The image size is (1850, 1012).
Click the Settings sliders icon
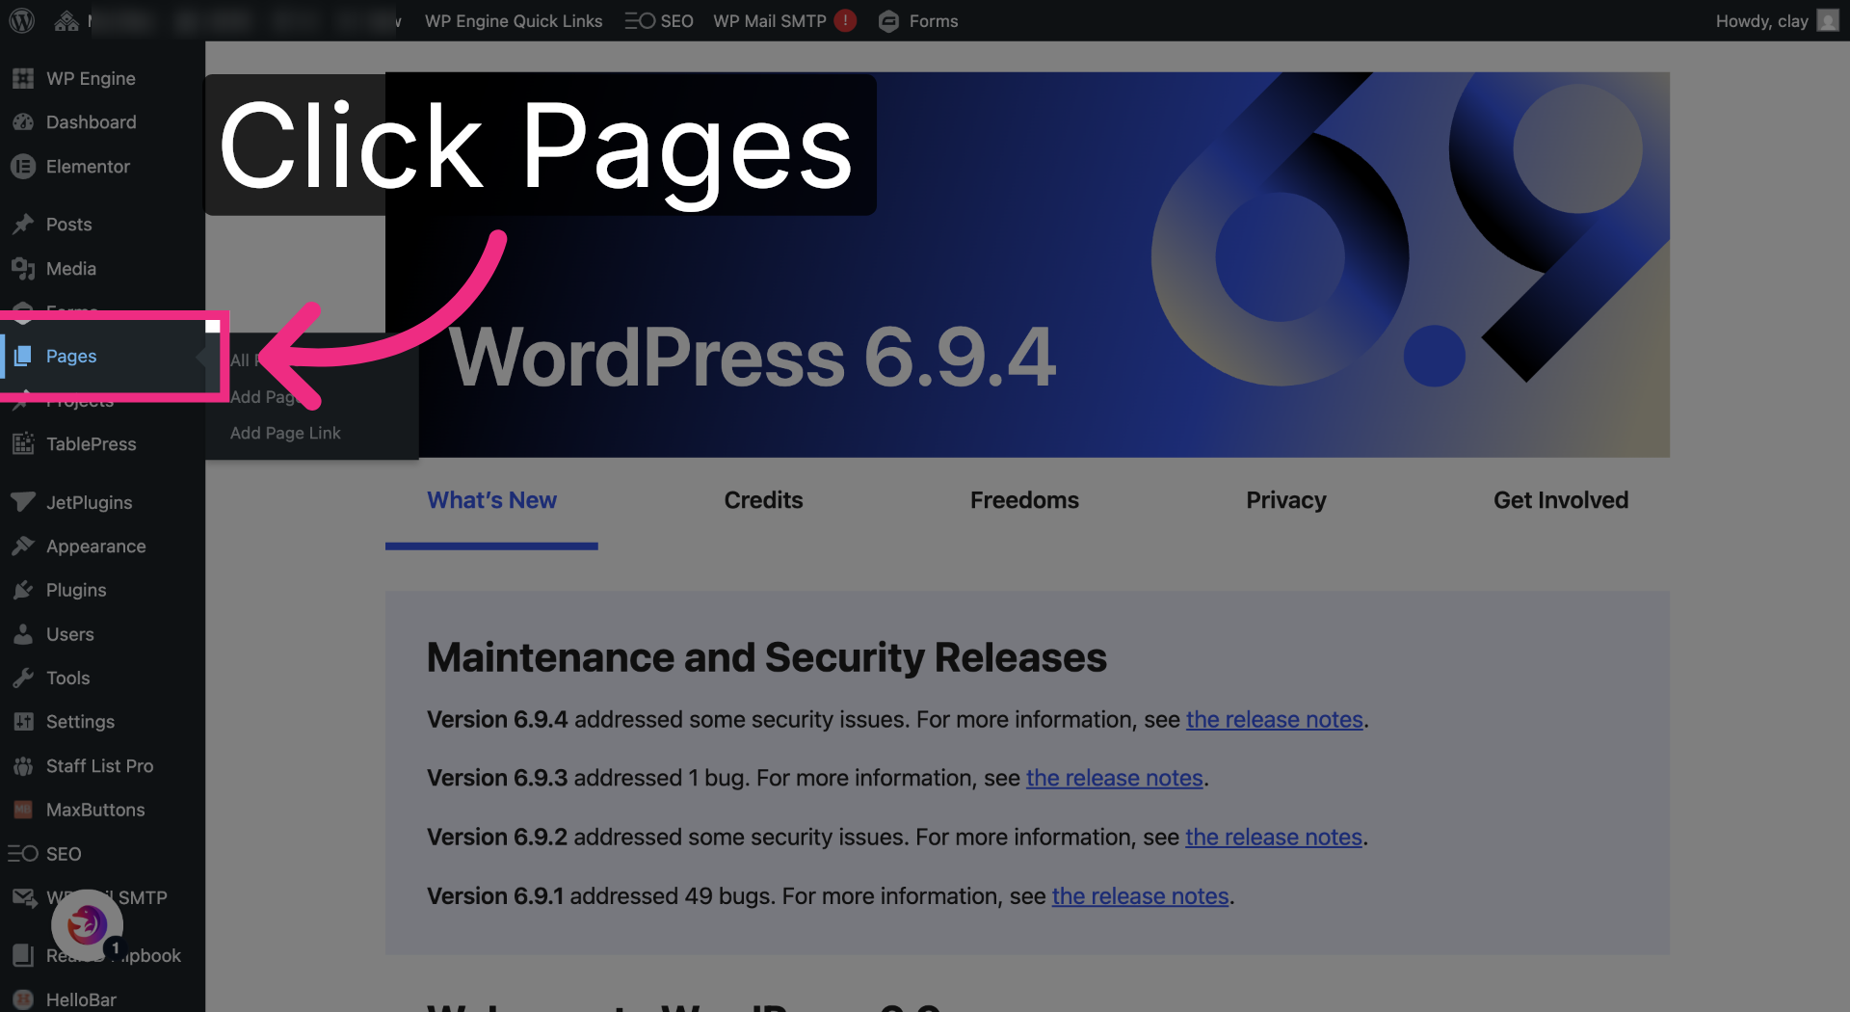23,722
